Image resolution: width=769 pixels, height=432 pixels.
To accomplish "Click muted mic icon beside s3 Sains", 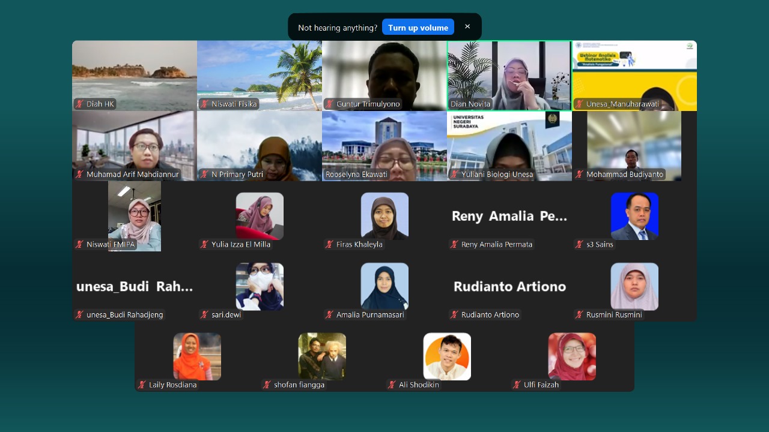I will tap(579, 245).
